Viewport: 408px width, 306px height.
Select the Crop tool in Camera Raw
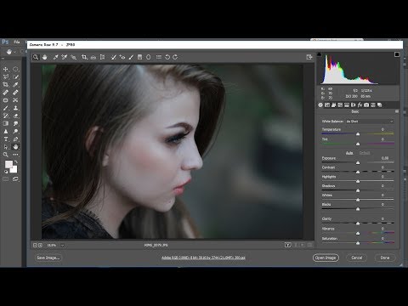click(84, 57)
